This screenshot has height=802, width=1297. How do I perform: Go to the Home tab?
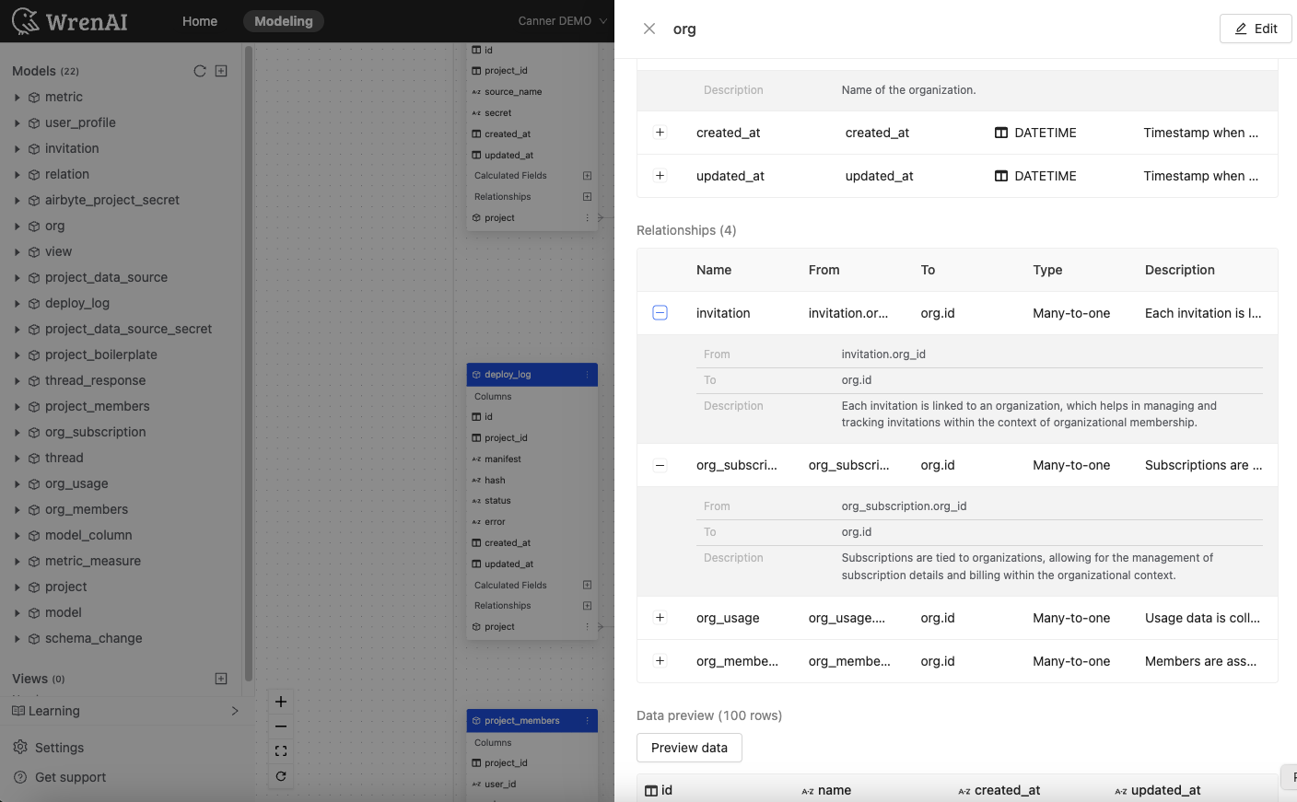click(200, 21)
